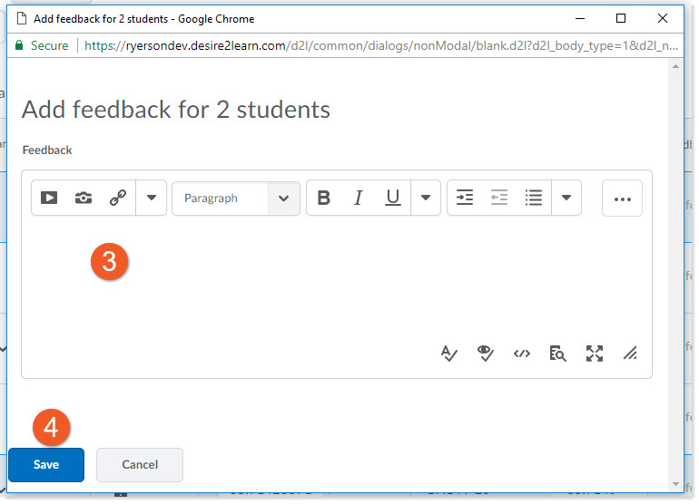The width and height of the screenshot is (699, 504).
Task: Click the Insert Quicklink chain icon
Action: [x=118, y=198]
